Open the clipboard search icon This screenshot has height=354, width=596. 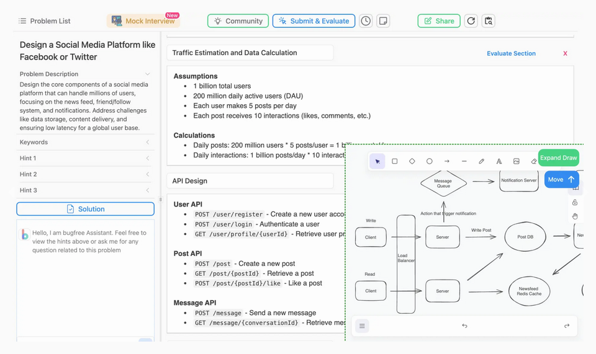[489, 21]
